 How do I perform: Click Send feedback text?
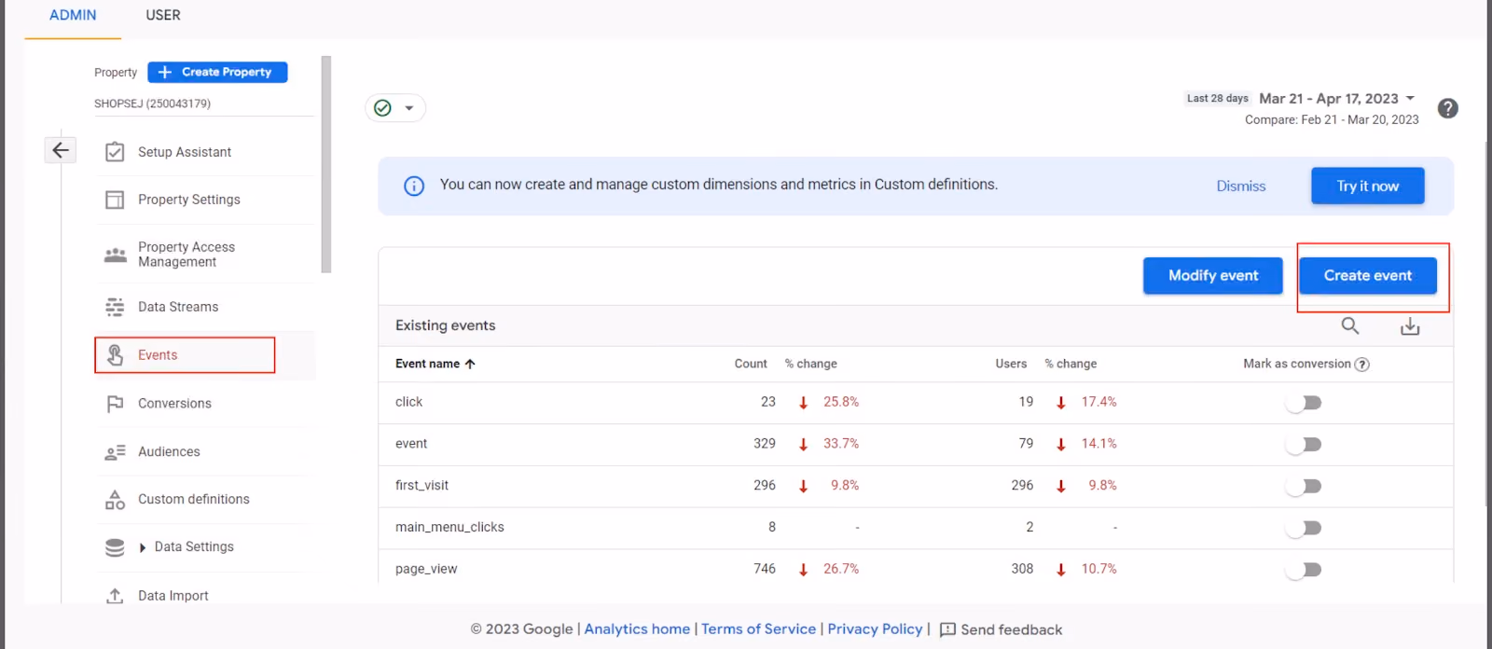(x=1012, y=630)
